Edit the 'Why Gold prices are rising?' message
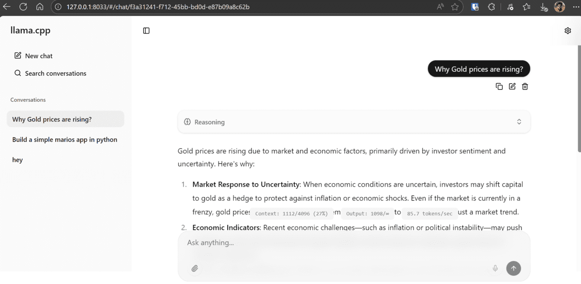The height and width of the screenshot is (284, 581). pyautogui.click(x=512, y=86)
